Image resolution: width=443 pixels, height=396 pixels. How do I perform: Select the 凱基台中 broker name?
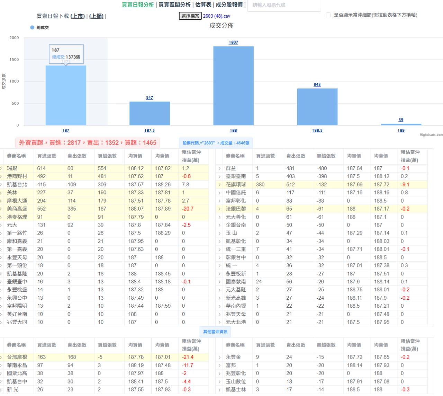(x=17, y=381)
